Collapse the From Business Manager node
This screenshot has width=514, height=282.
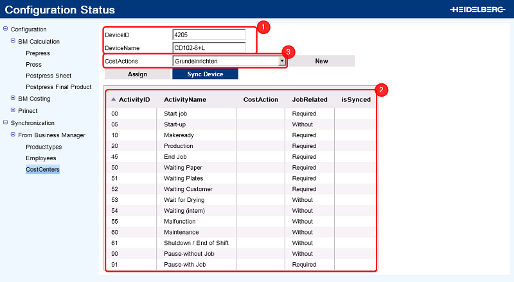[x=13, y=135]
